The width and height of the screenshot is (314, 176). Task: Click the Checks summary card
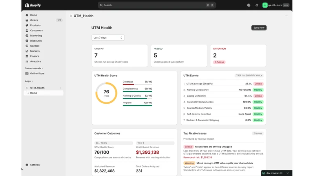(x=120, y=56)
